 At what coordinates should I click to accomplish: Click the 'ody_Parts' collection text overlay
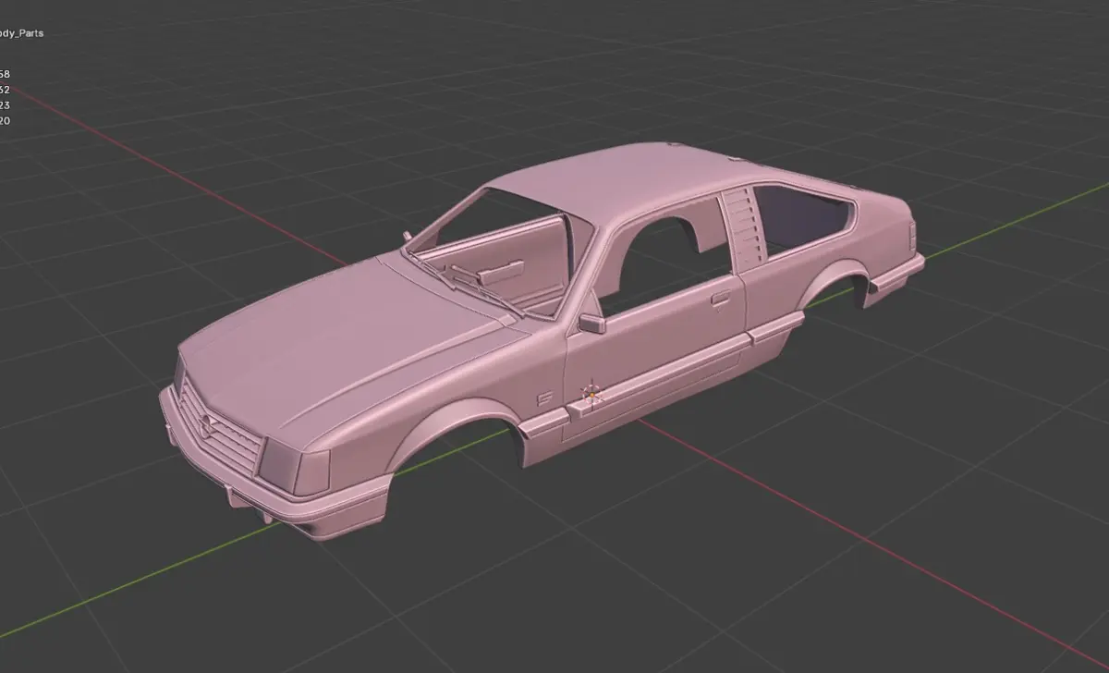point(22,33)
